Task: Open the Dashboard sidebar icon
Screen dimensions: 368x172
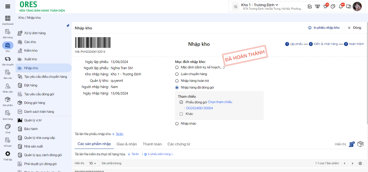Action: tap(8, 19)
